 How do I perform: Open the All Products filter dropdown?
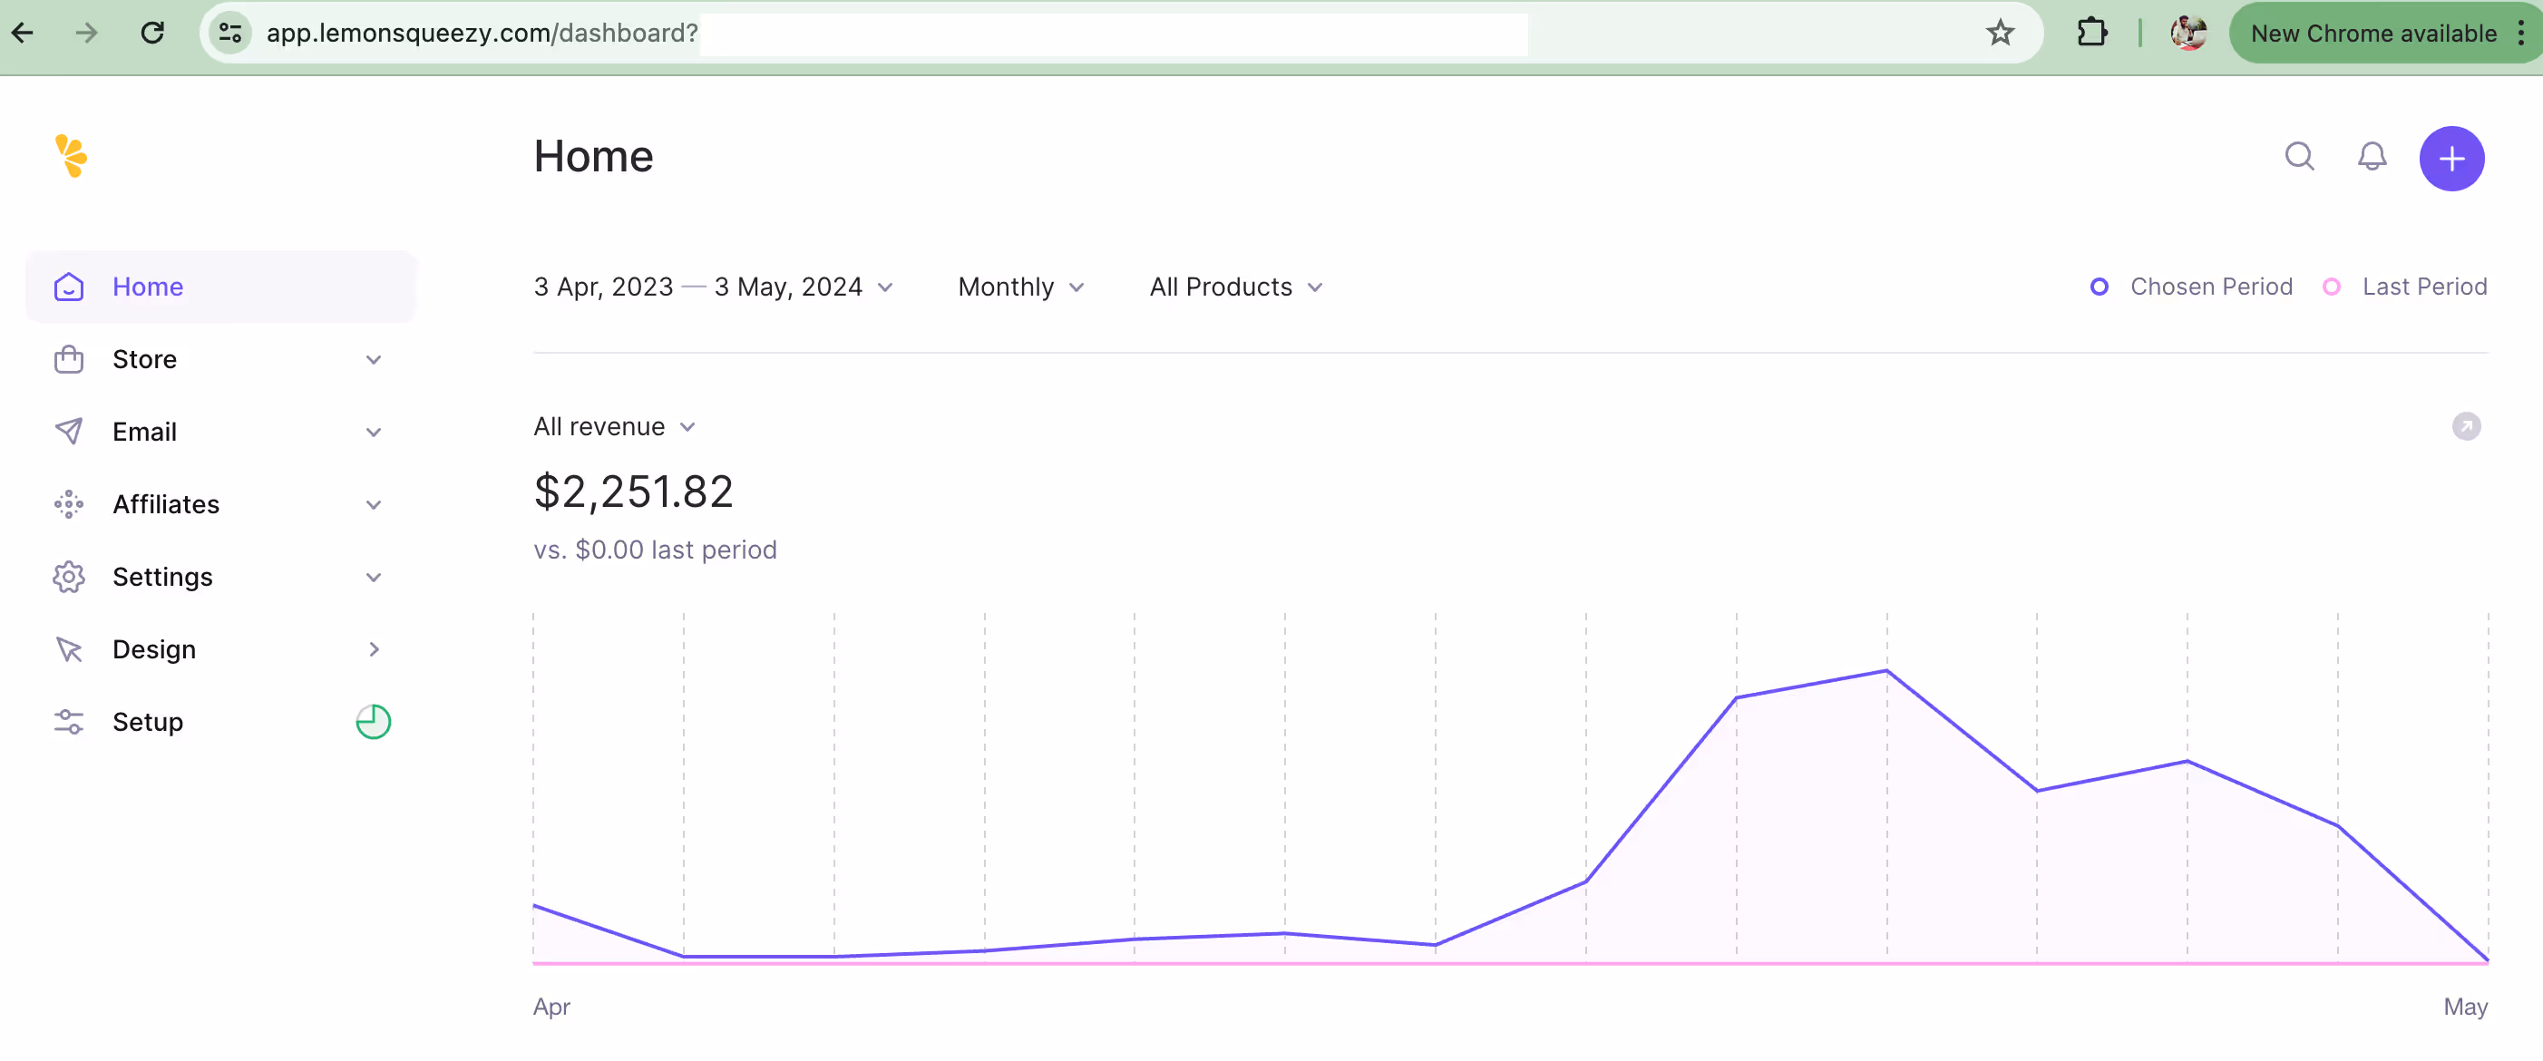pos(1235,287)
